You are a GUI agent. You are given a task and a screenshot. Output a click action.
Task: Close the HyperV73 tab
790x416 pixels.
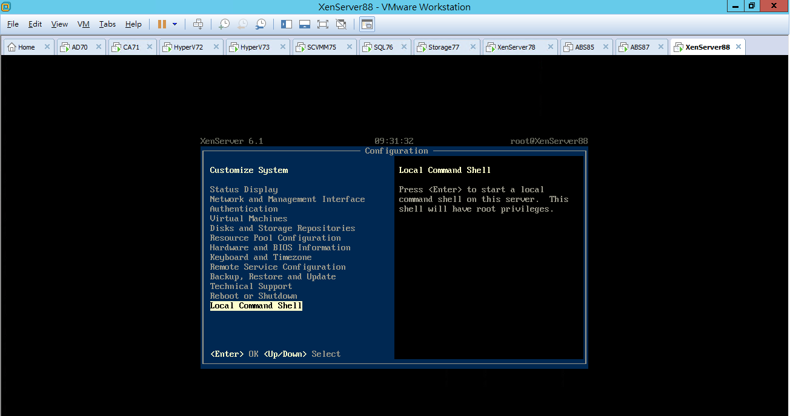283,47
